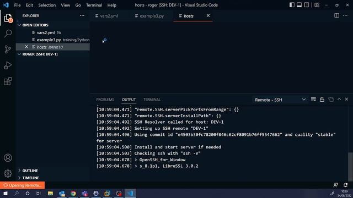
Task: Open Customize Layout options
Action: [x=317, y=5]
